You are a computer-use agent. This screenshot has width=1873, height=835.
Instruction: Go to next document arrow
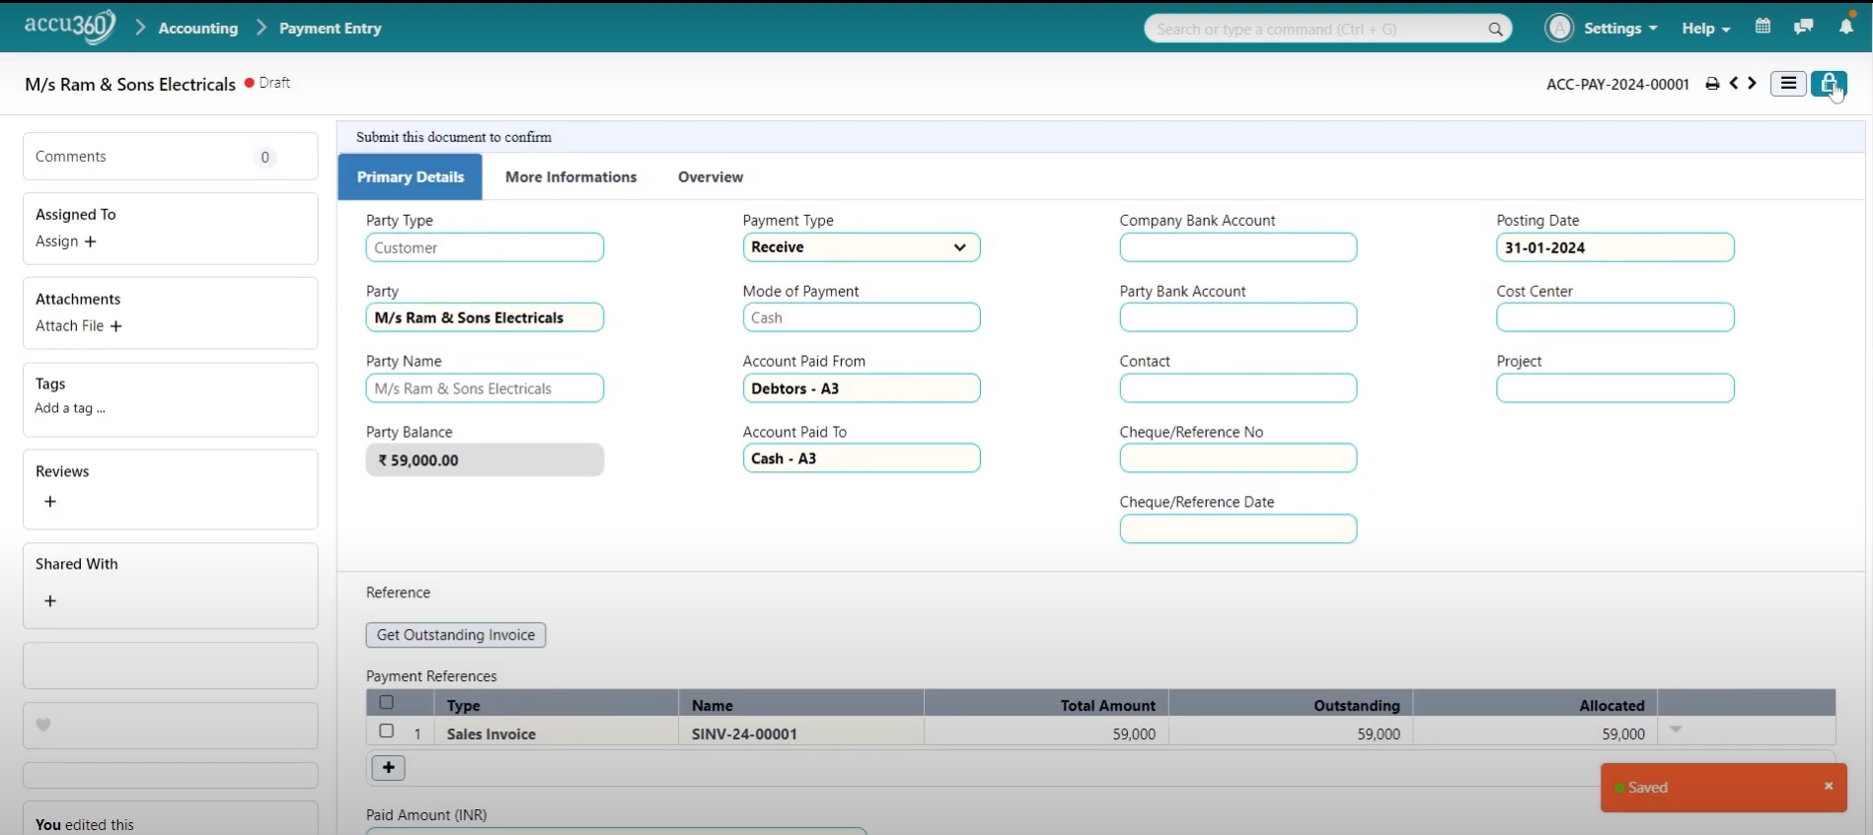click(x=1753, y=83)
